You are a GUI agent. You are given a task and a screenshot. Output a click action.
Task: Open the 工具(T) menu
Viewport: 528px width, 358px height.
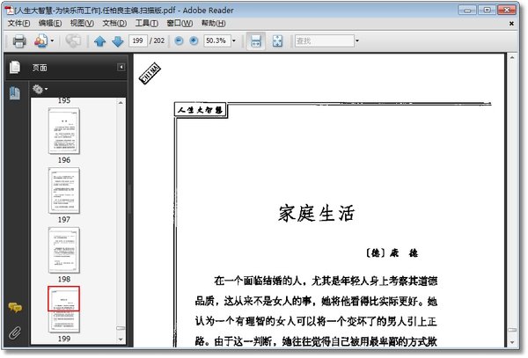click(x=146, y=23)
